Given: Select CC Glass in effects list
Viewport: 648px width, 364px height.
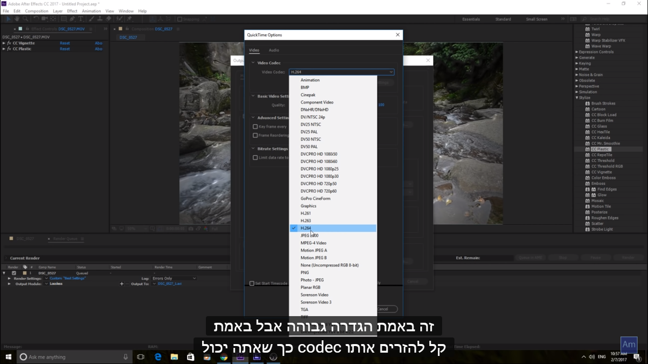Looking at the screenshot, I should (x=599, y=127).
